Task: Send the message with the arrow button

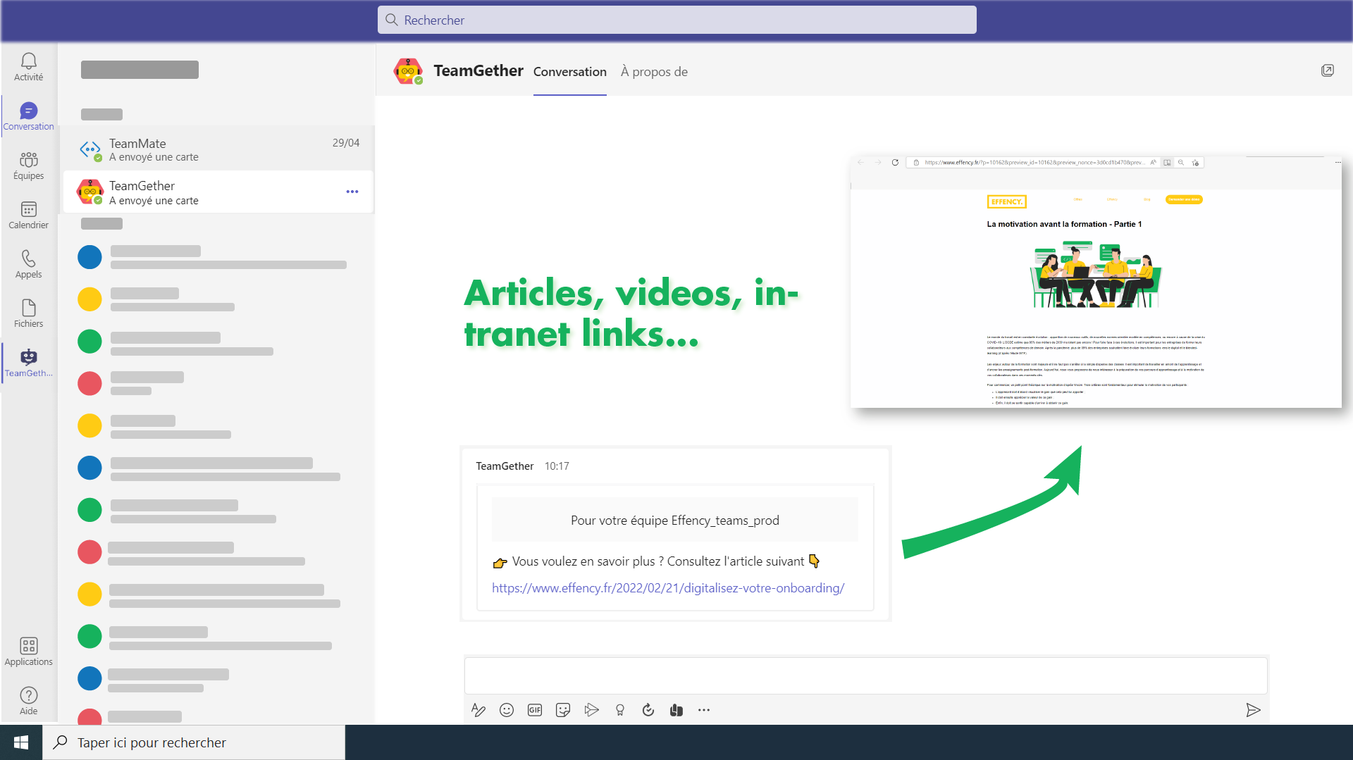Action: pos(1253,710)
